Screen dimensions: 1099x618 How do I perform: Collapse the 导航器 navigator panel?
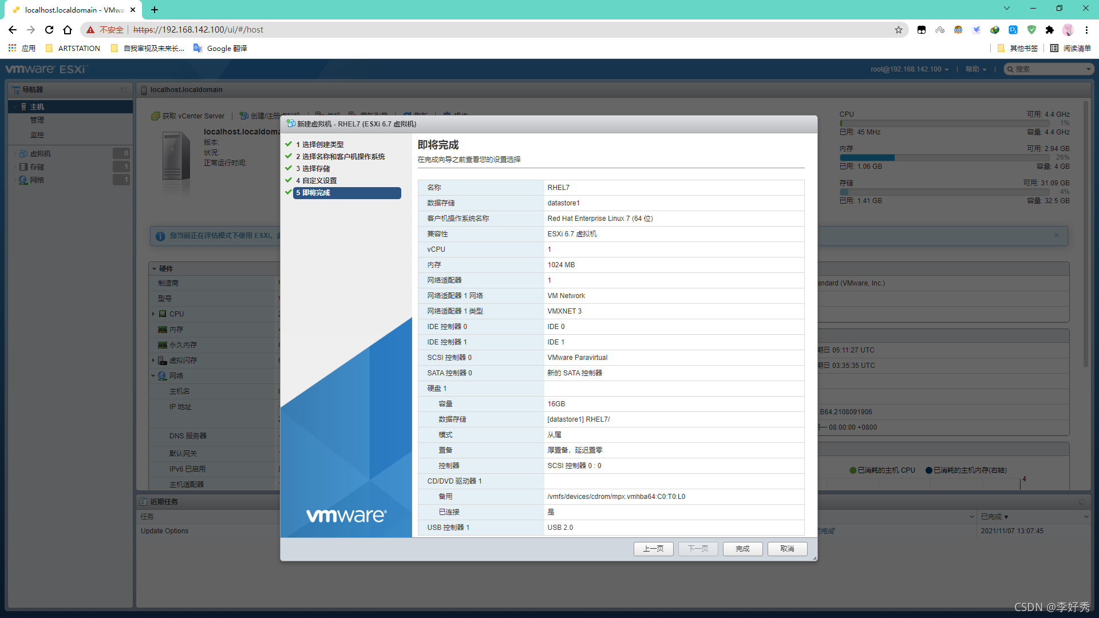(x=124, y=90)
